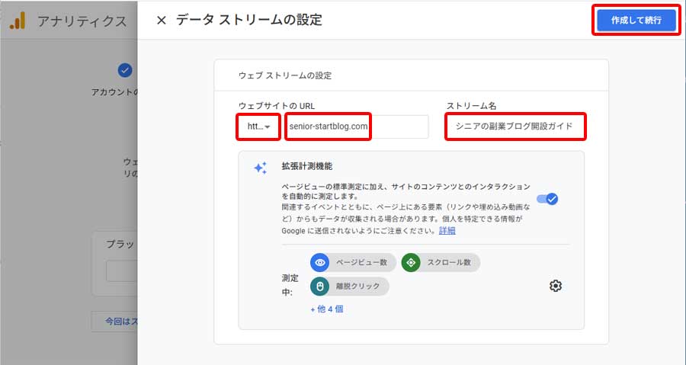
Task: Click the 離脱クリック mouse icon
Action: pyautogui.click(x=320, y=287)
